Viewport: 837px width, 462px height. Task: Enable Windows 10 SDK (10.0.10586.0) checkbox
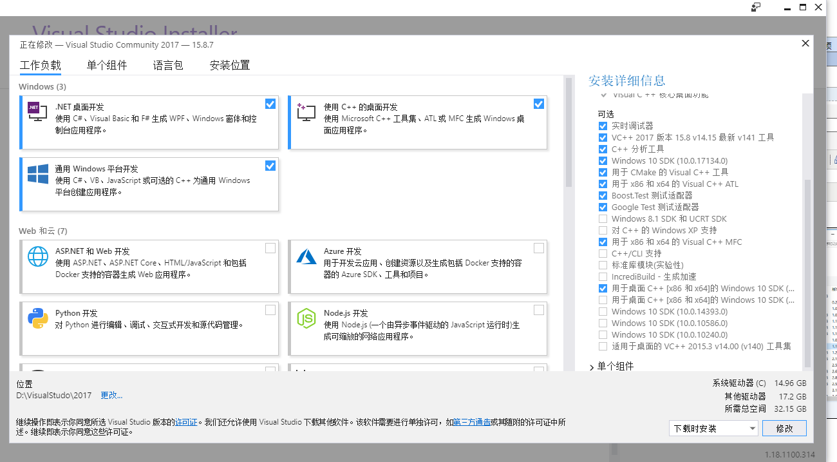click(603, 323)
